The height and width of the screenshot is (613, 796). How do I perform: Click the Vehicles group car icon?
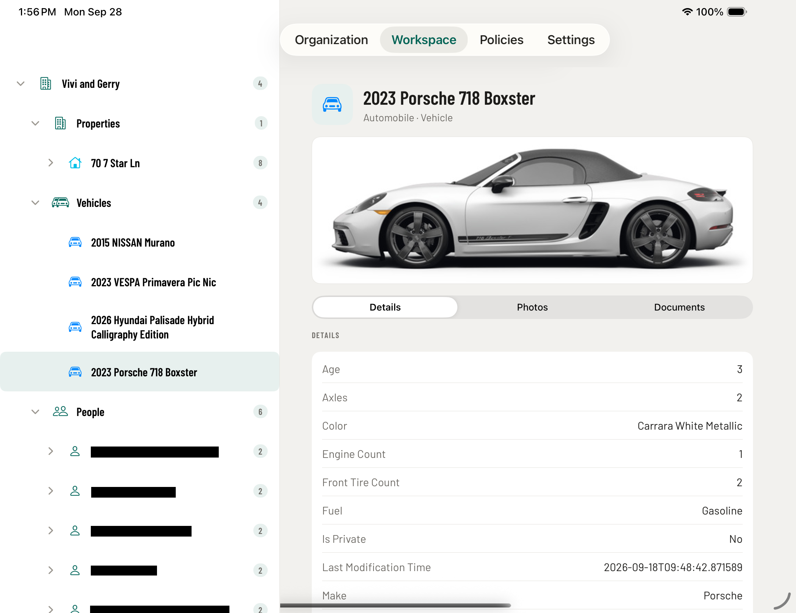[x=60, y=202]
